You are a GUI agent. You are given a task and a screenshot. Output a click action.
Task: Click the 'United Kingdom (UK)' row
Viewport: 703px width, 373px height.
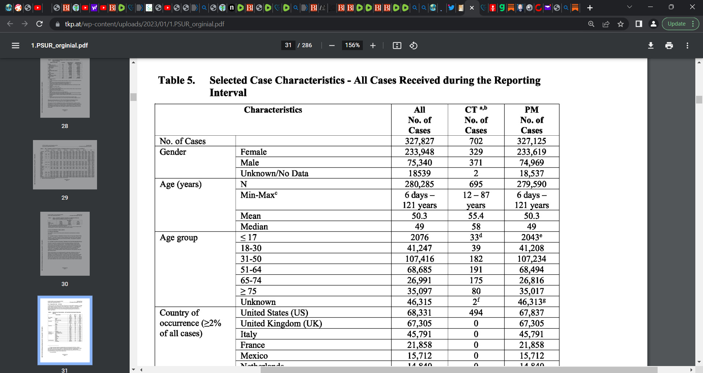point(281,323)
